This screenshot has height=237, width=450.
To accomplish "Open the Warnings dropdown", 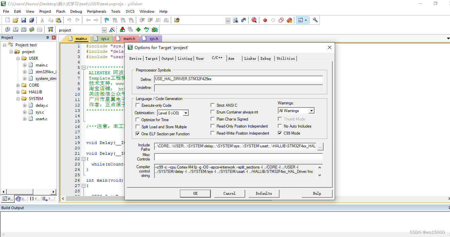I will click(311, 111).
